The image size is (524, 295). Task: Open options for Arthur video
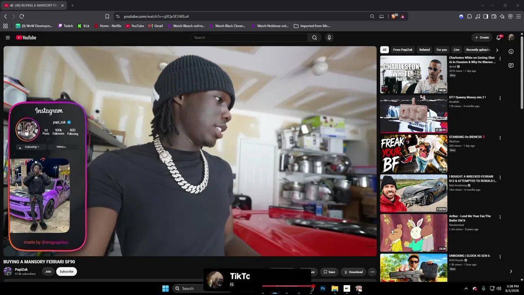pos(500,217)
